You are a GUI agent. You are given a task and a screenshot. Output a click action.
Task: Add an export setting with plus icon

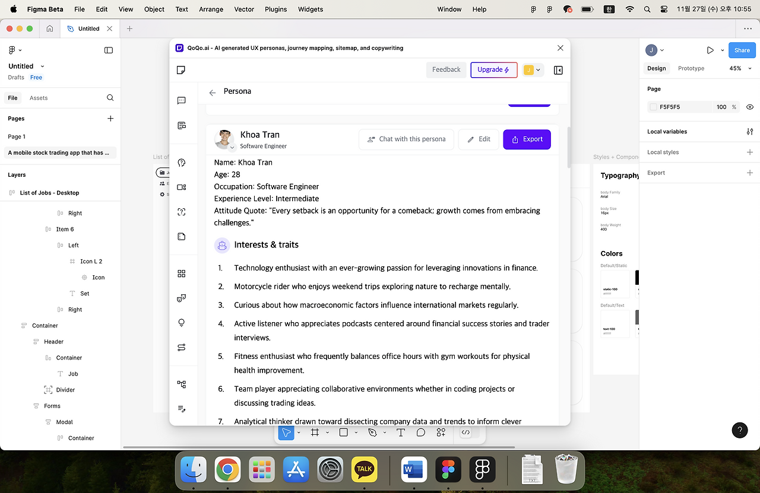coord(750,173)
